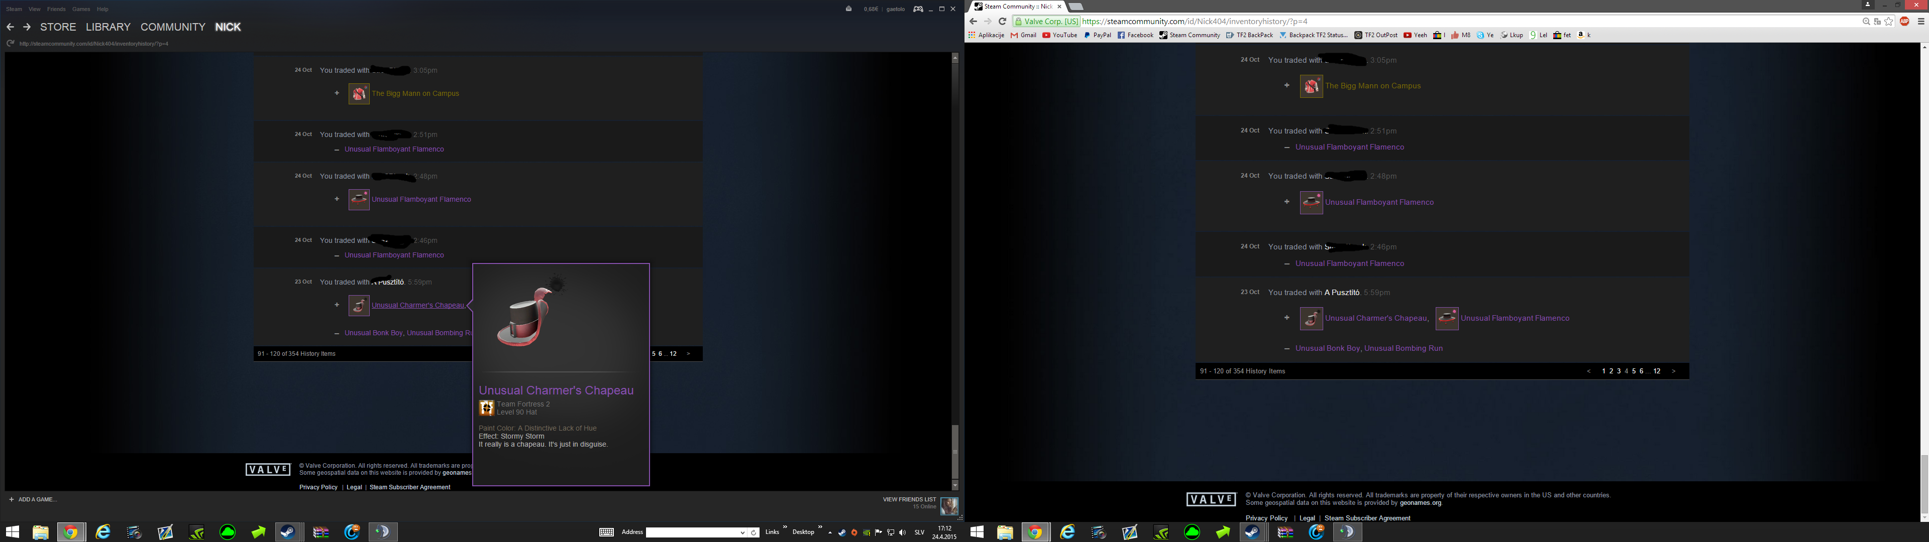Open the Games menu in Steam
Viewport: 1929px width, 542px height.
[81, 9]
